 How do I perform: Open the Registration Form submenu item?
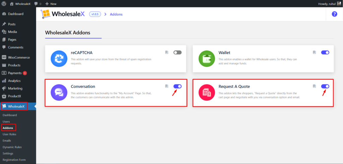14,160
